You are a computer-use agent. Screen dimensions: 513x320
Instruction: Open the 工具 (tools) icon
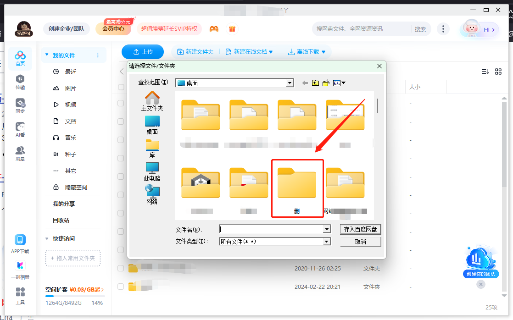(20, 292)
